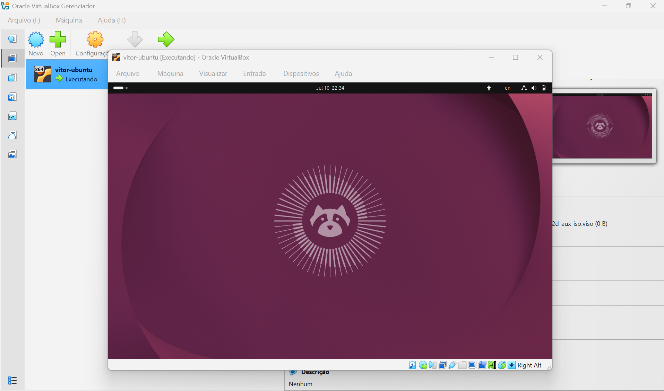Viewport: 664px width, 391px height.
Task: Click the mouse integration status icon
Action: 502,365
